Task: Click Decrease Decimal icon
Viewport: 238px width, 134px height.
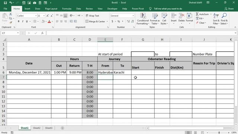Action: coord(132,22)
